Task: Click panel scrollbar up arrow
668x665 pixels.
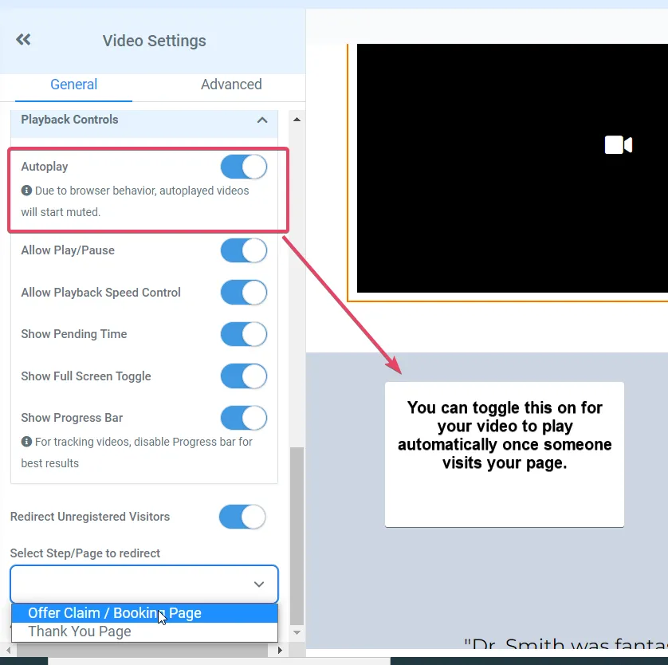Action: (x=297, y=120)
